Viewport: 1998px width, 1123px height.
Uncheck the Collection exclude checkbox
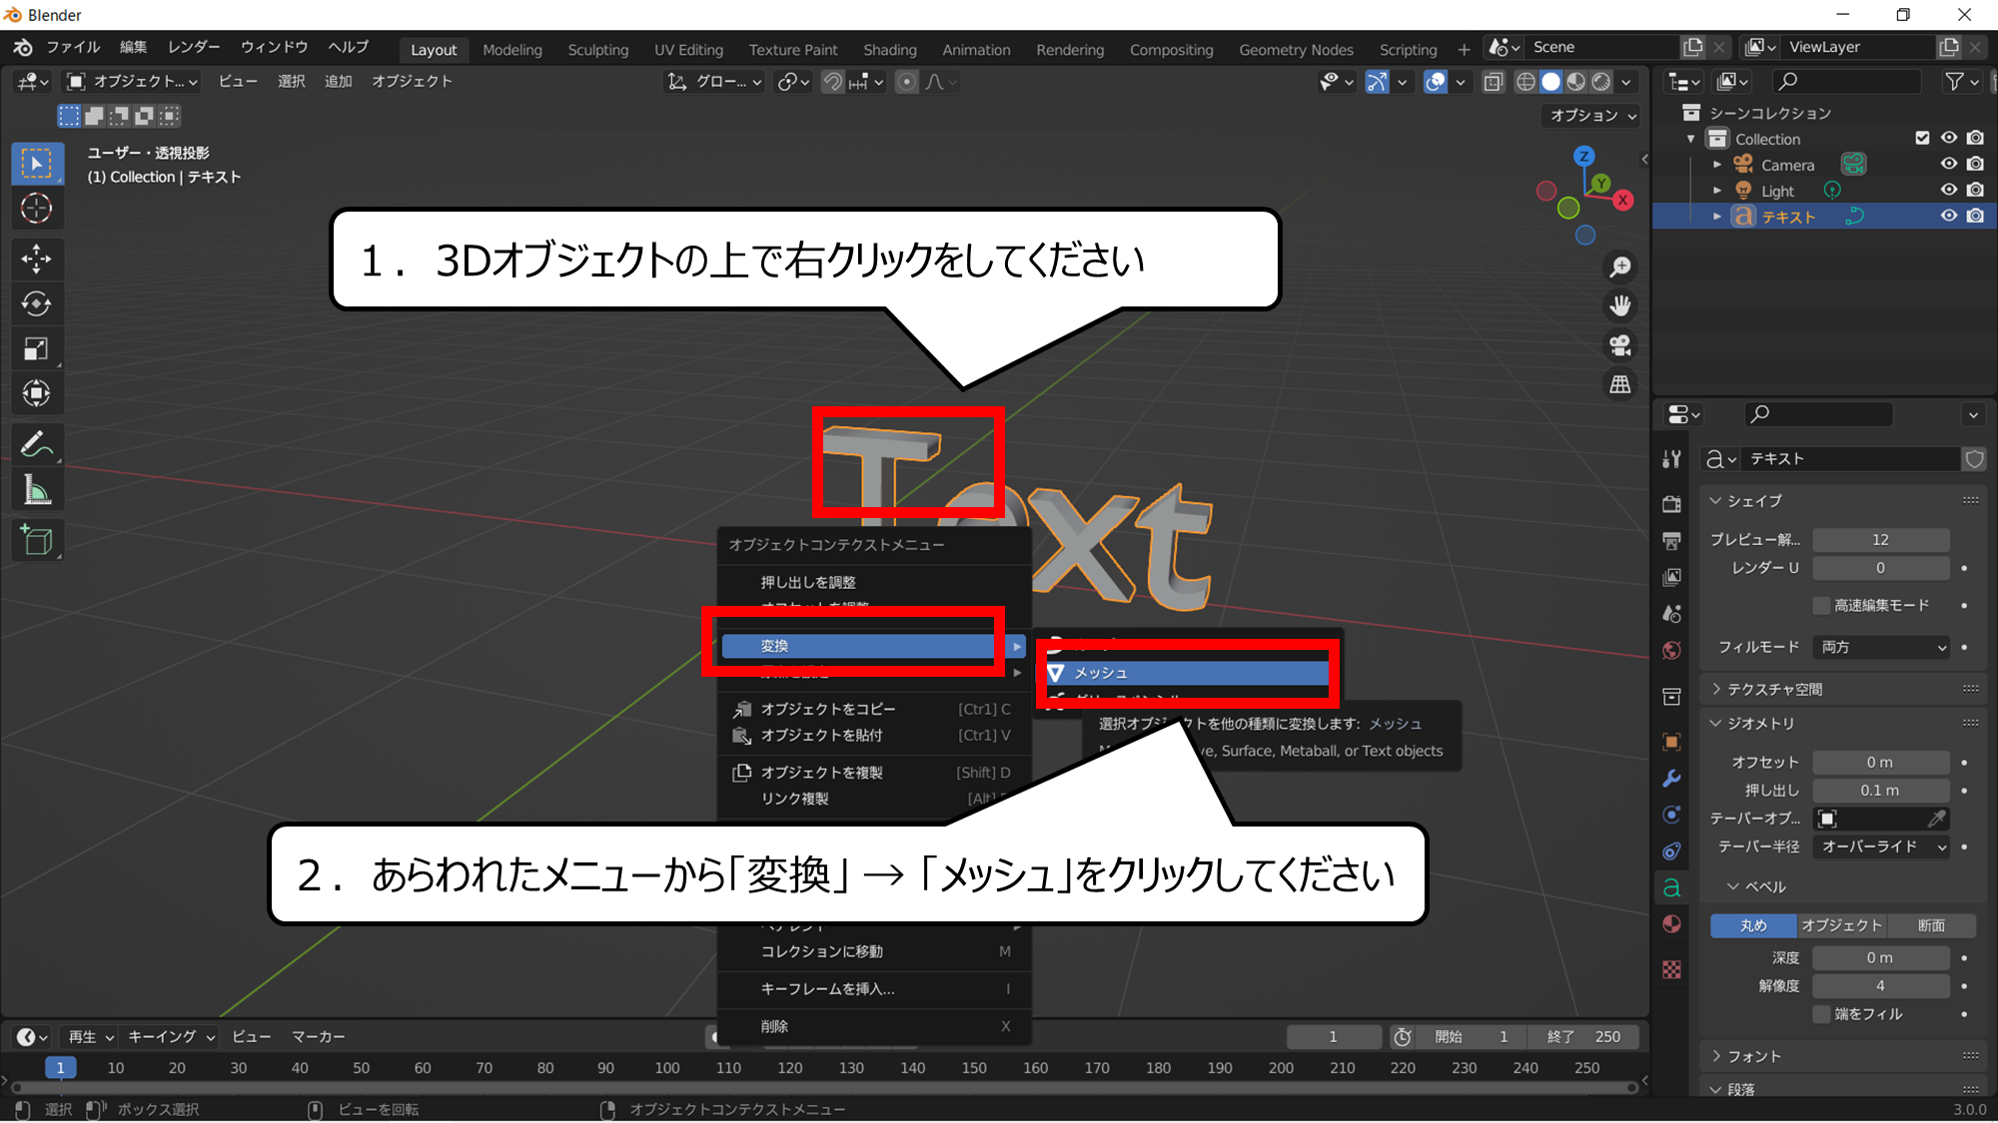point(1922,138)
